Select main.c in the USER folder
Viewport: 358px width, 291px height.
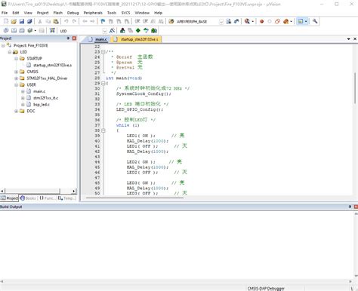[x=39, y=91]
